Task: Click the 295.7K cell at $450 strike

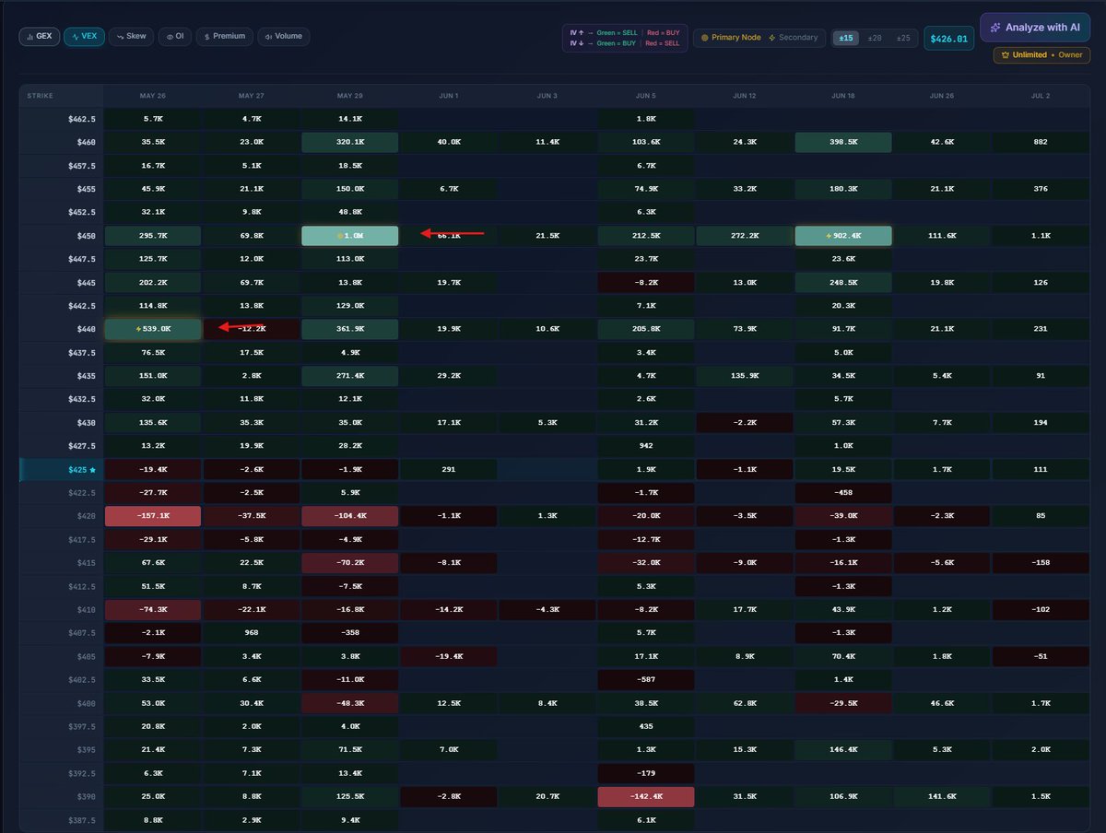Action: pos(153,236)
